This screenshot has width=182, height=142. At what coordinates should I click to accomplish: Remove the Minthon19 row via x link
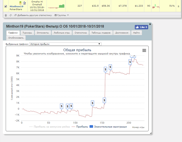[x=178, y=6]
